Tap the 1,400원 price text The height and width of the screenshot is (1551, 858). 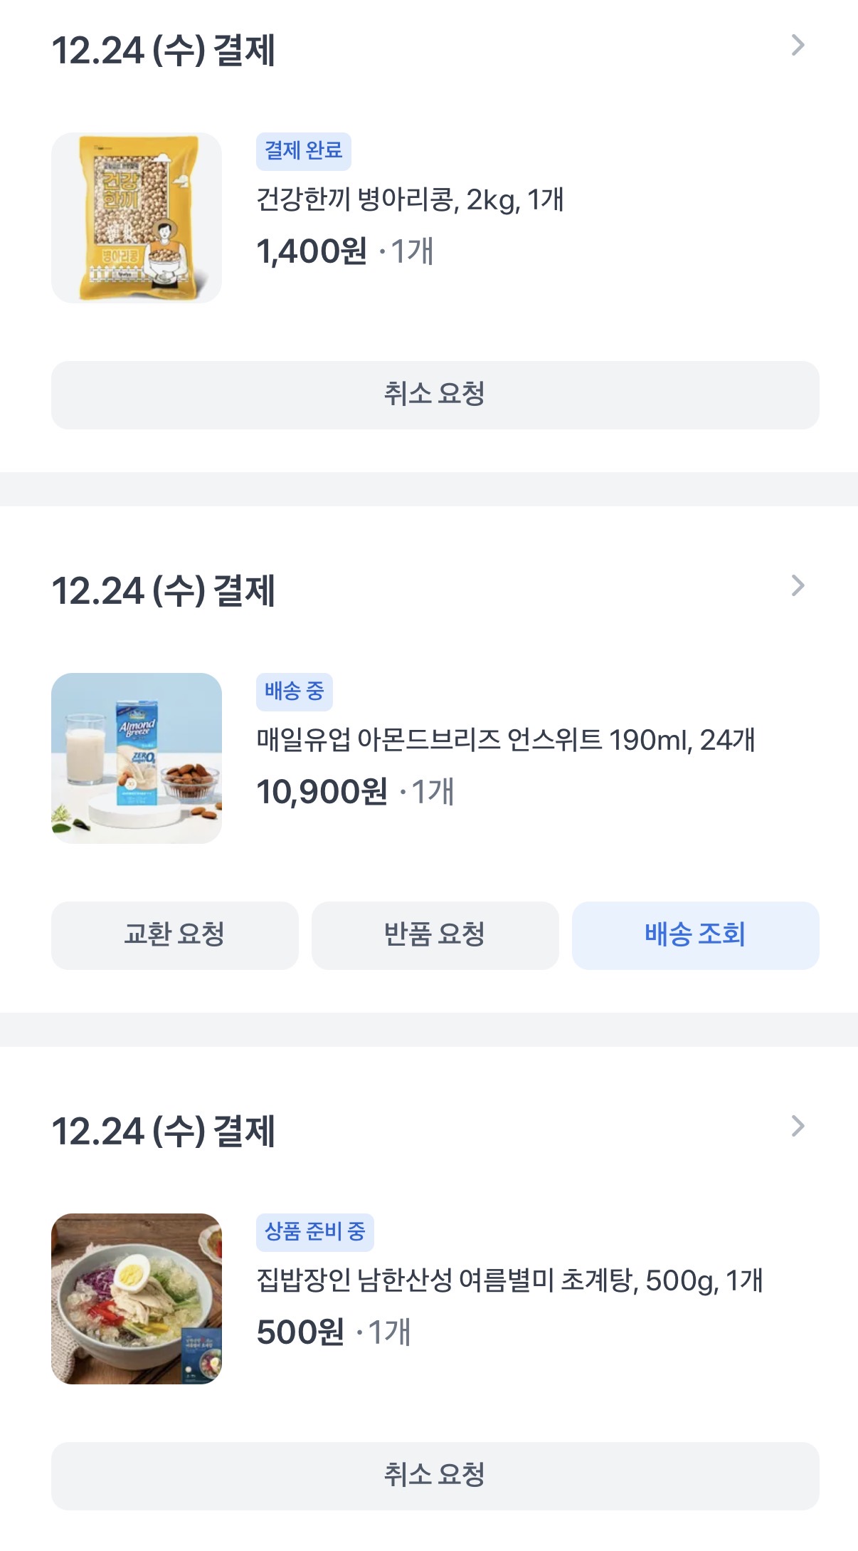(x=312, y=251)
